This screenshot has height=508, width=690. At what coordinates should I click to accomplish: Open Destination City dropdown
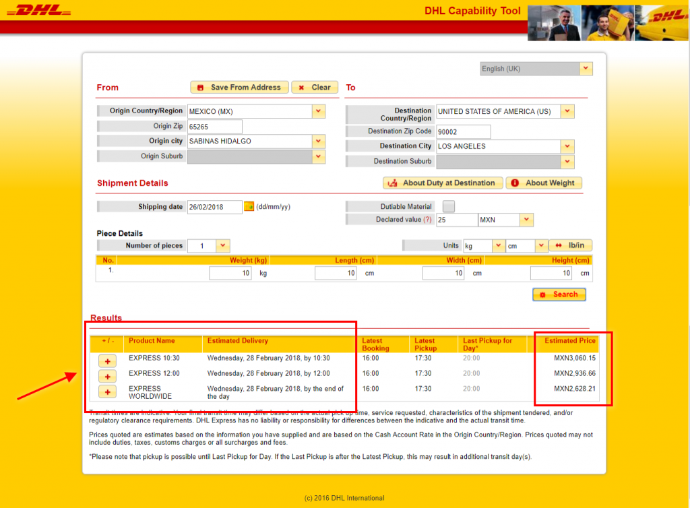pyautogui.click(x=567, y=146)
